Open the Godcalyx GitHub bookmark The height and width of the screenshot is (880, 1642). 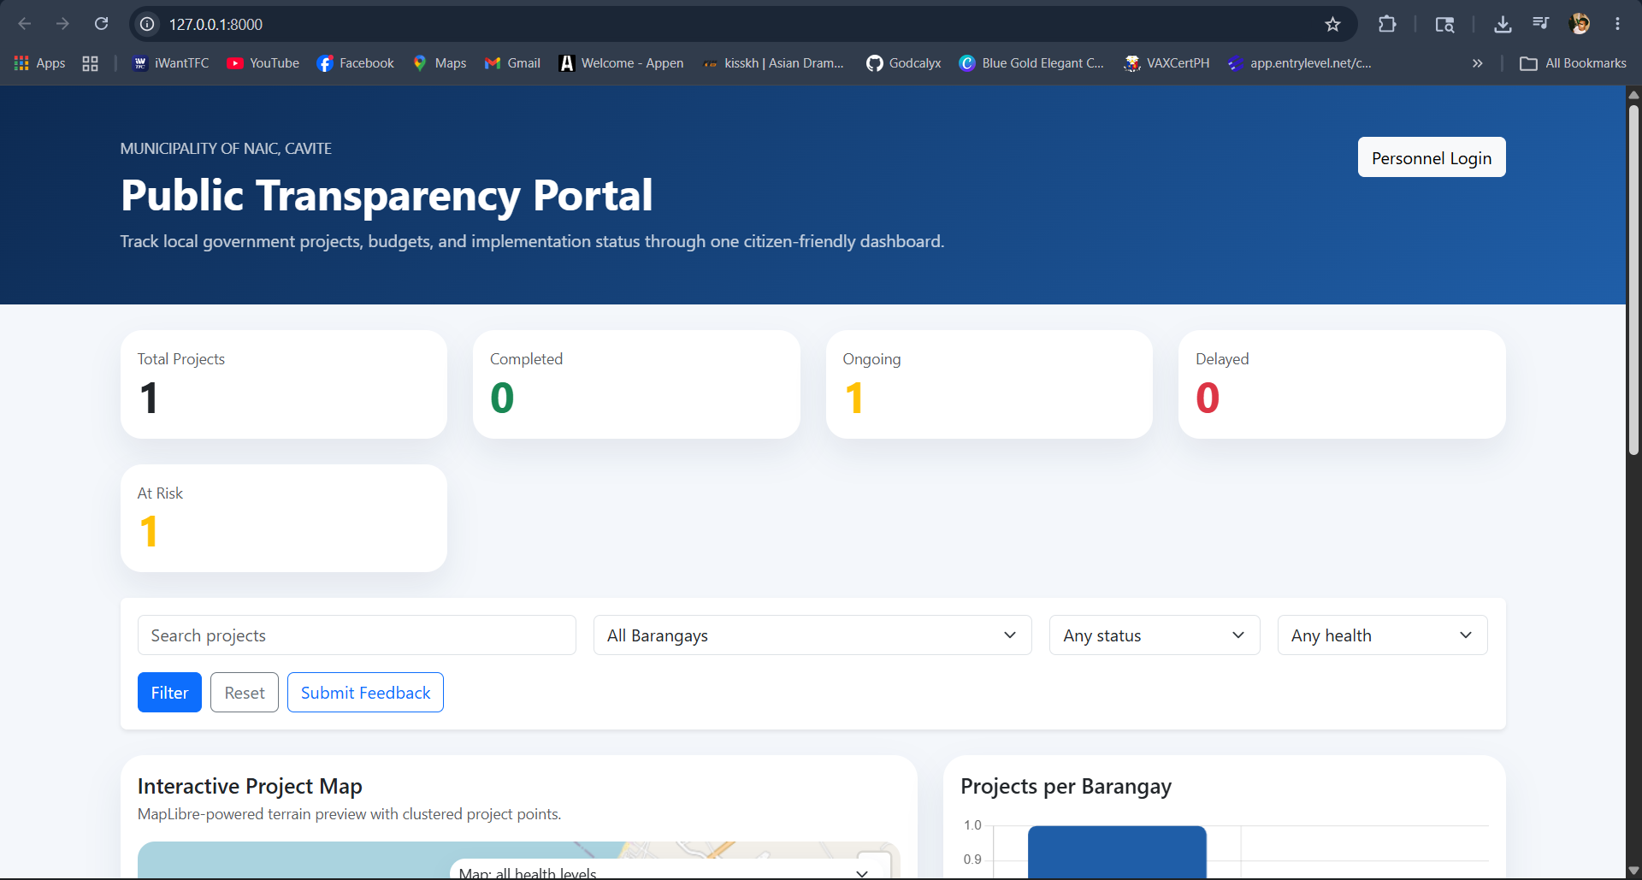pyautogui.click(x=904, y=63)
